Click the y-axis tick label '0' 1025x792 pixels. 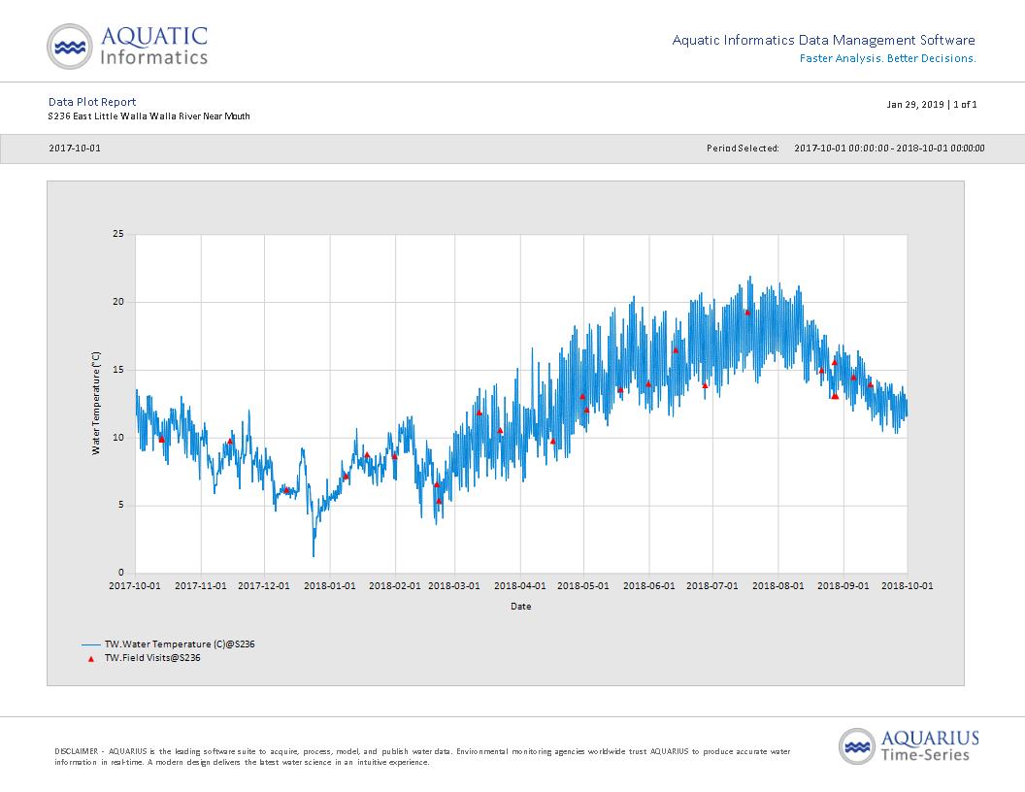pyautogui.click(x=121, y=573)
